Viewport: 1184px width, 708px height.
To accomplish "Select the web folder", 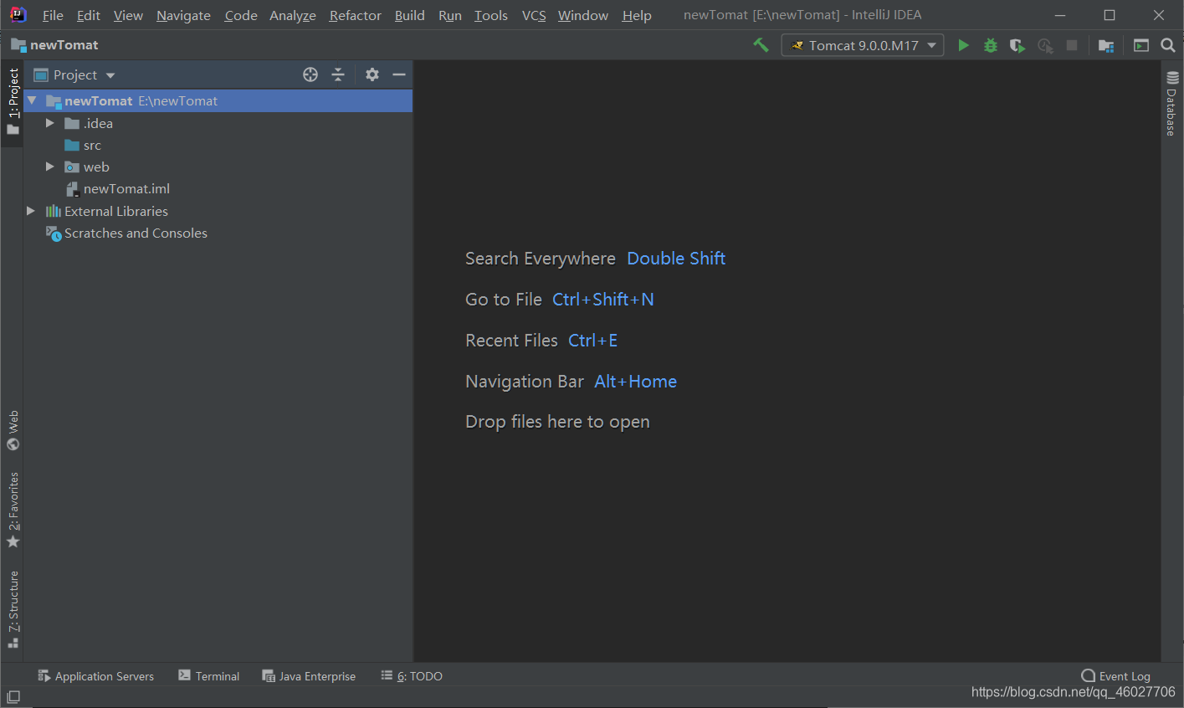I will click(87, 167).
